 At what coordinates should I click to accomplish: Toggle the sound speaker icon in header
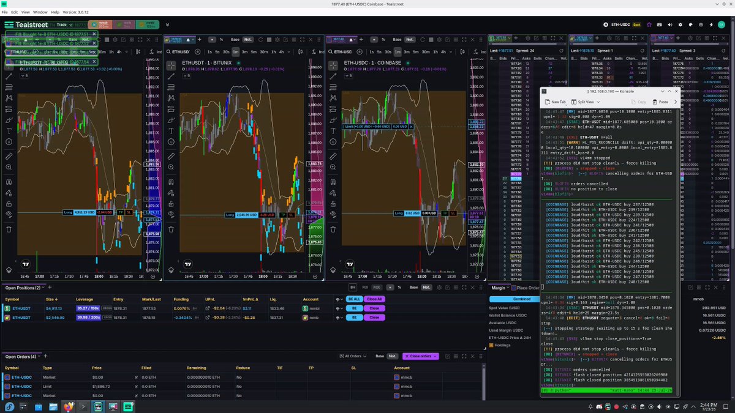669,25
